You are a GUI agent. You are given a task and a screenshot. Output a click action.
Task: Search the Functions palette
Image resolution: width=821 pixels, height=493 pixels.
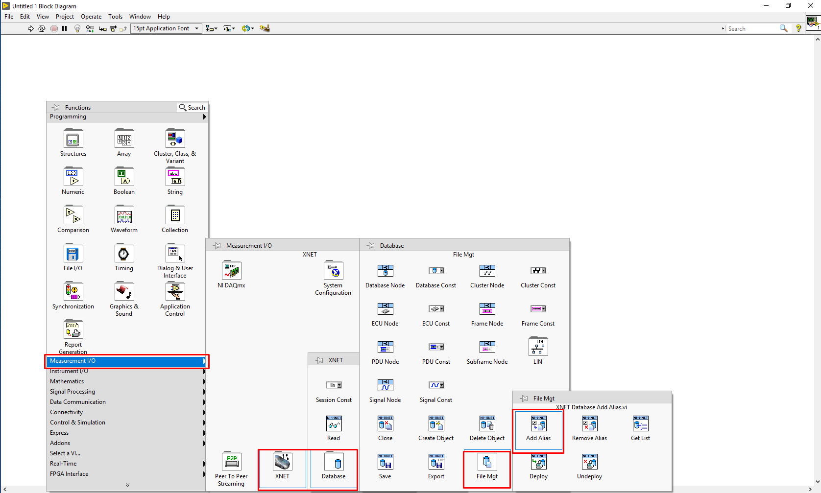coord(192,107)
